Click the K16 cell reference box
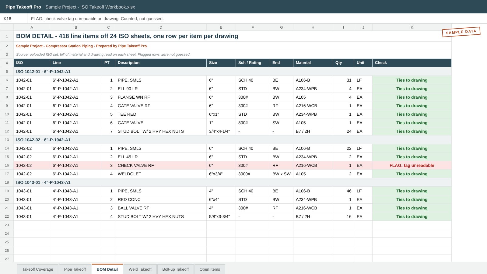Viewport: 487px width, 274px height. pos(14,19)
